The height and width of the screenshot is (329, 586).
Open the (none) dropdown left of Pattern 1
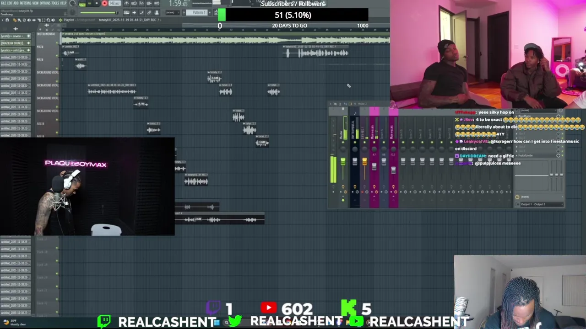coord(173,12)
